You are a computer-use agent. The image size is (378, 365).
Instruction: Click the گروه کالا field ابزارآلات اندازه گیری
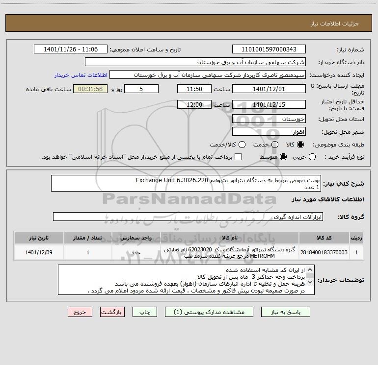[x=188, y=217]
